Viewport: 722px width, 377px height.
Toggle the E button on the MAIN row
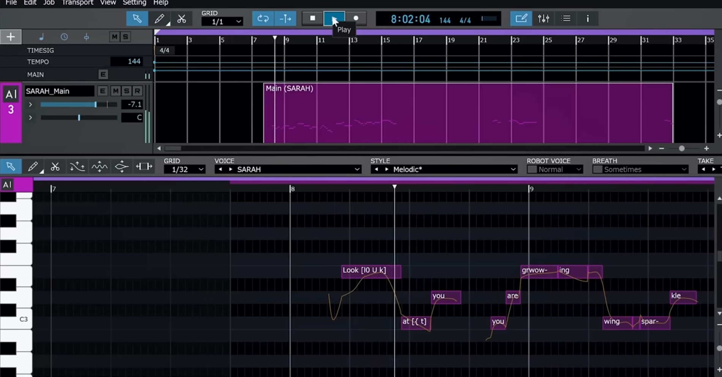103,74
